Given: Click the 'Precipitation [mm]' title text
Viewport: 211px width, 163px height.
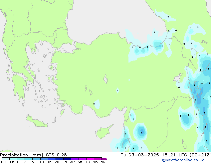Looking at the screenshot, I should point(22,155).
